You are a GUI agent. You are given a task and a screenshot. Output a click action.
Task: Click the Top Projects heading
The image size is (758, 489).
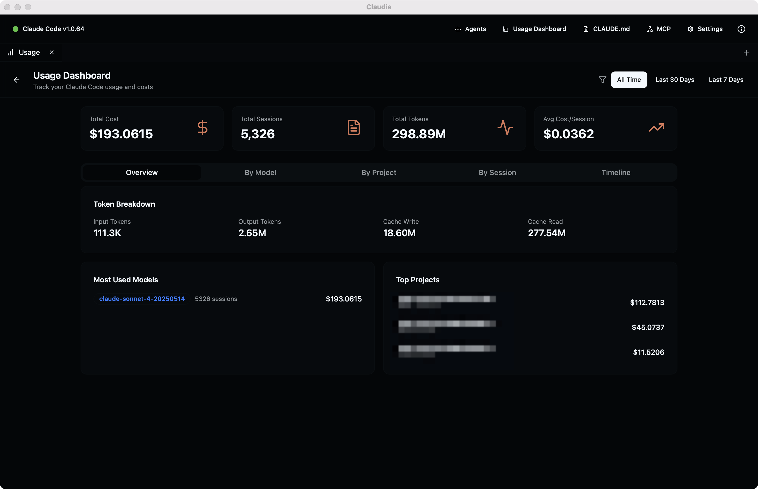(418, 280)
